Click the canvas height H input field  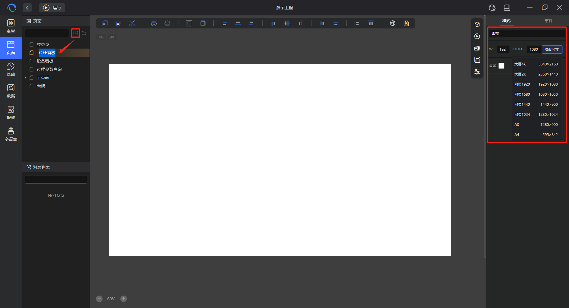[533, 49]
